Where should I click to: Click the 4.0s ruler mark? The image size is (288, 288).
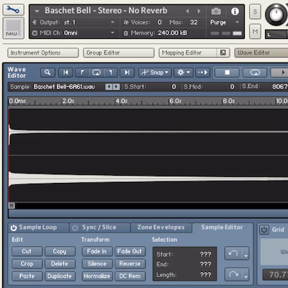[x=122, y=101]
